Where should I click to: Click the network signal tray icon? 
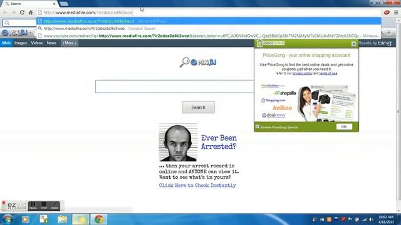364,219
